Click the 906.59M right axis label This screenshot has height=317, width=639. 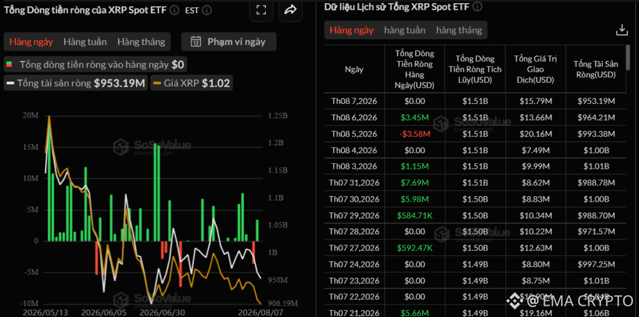(x=283, y=303)
